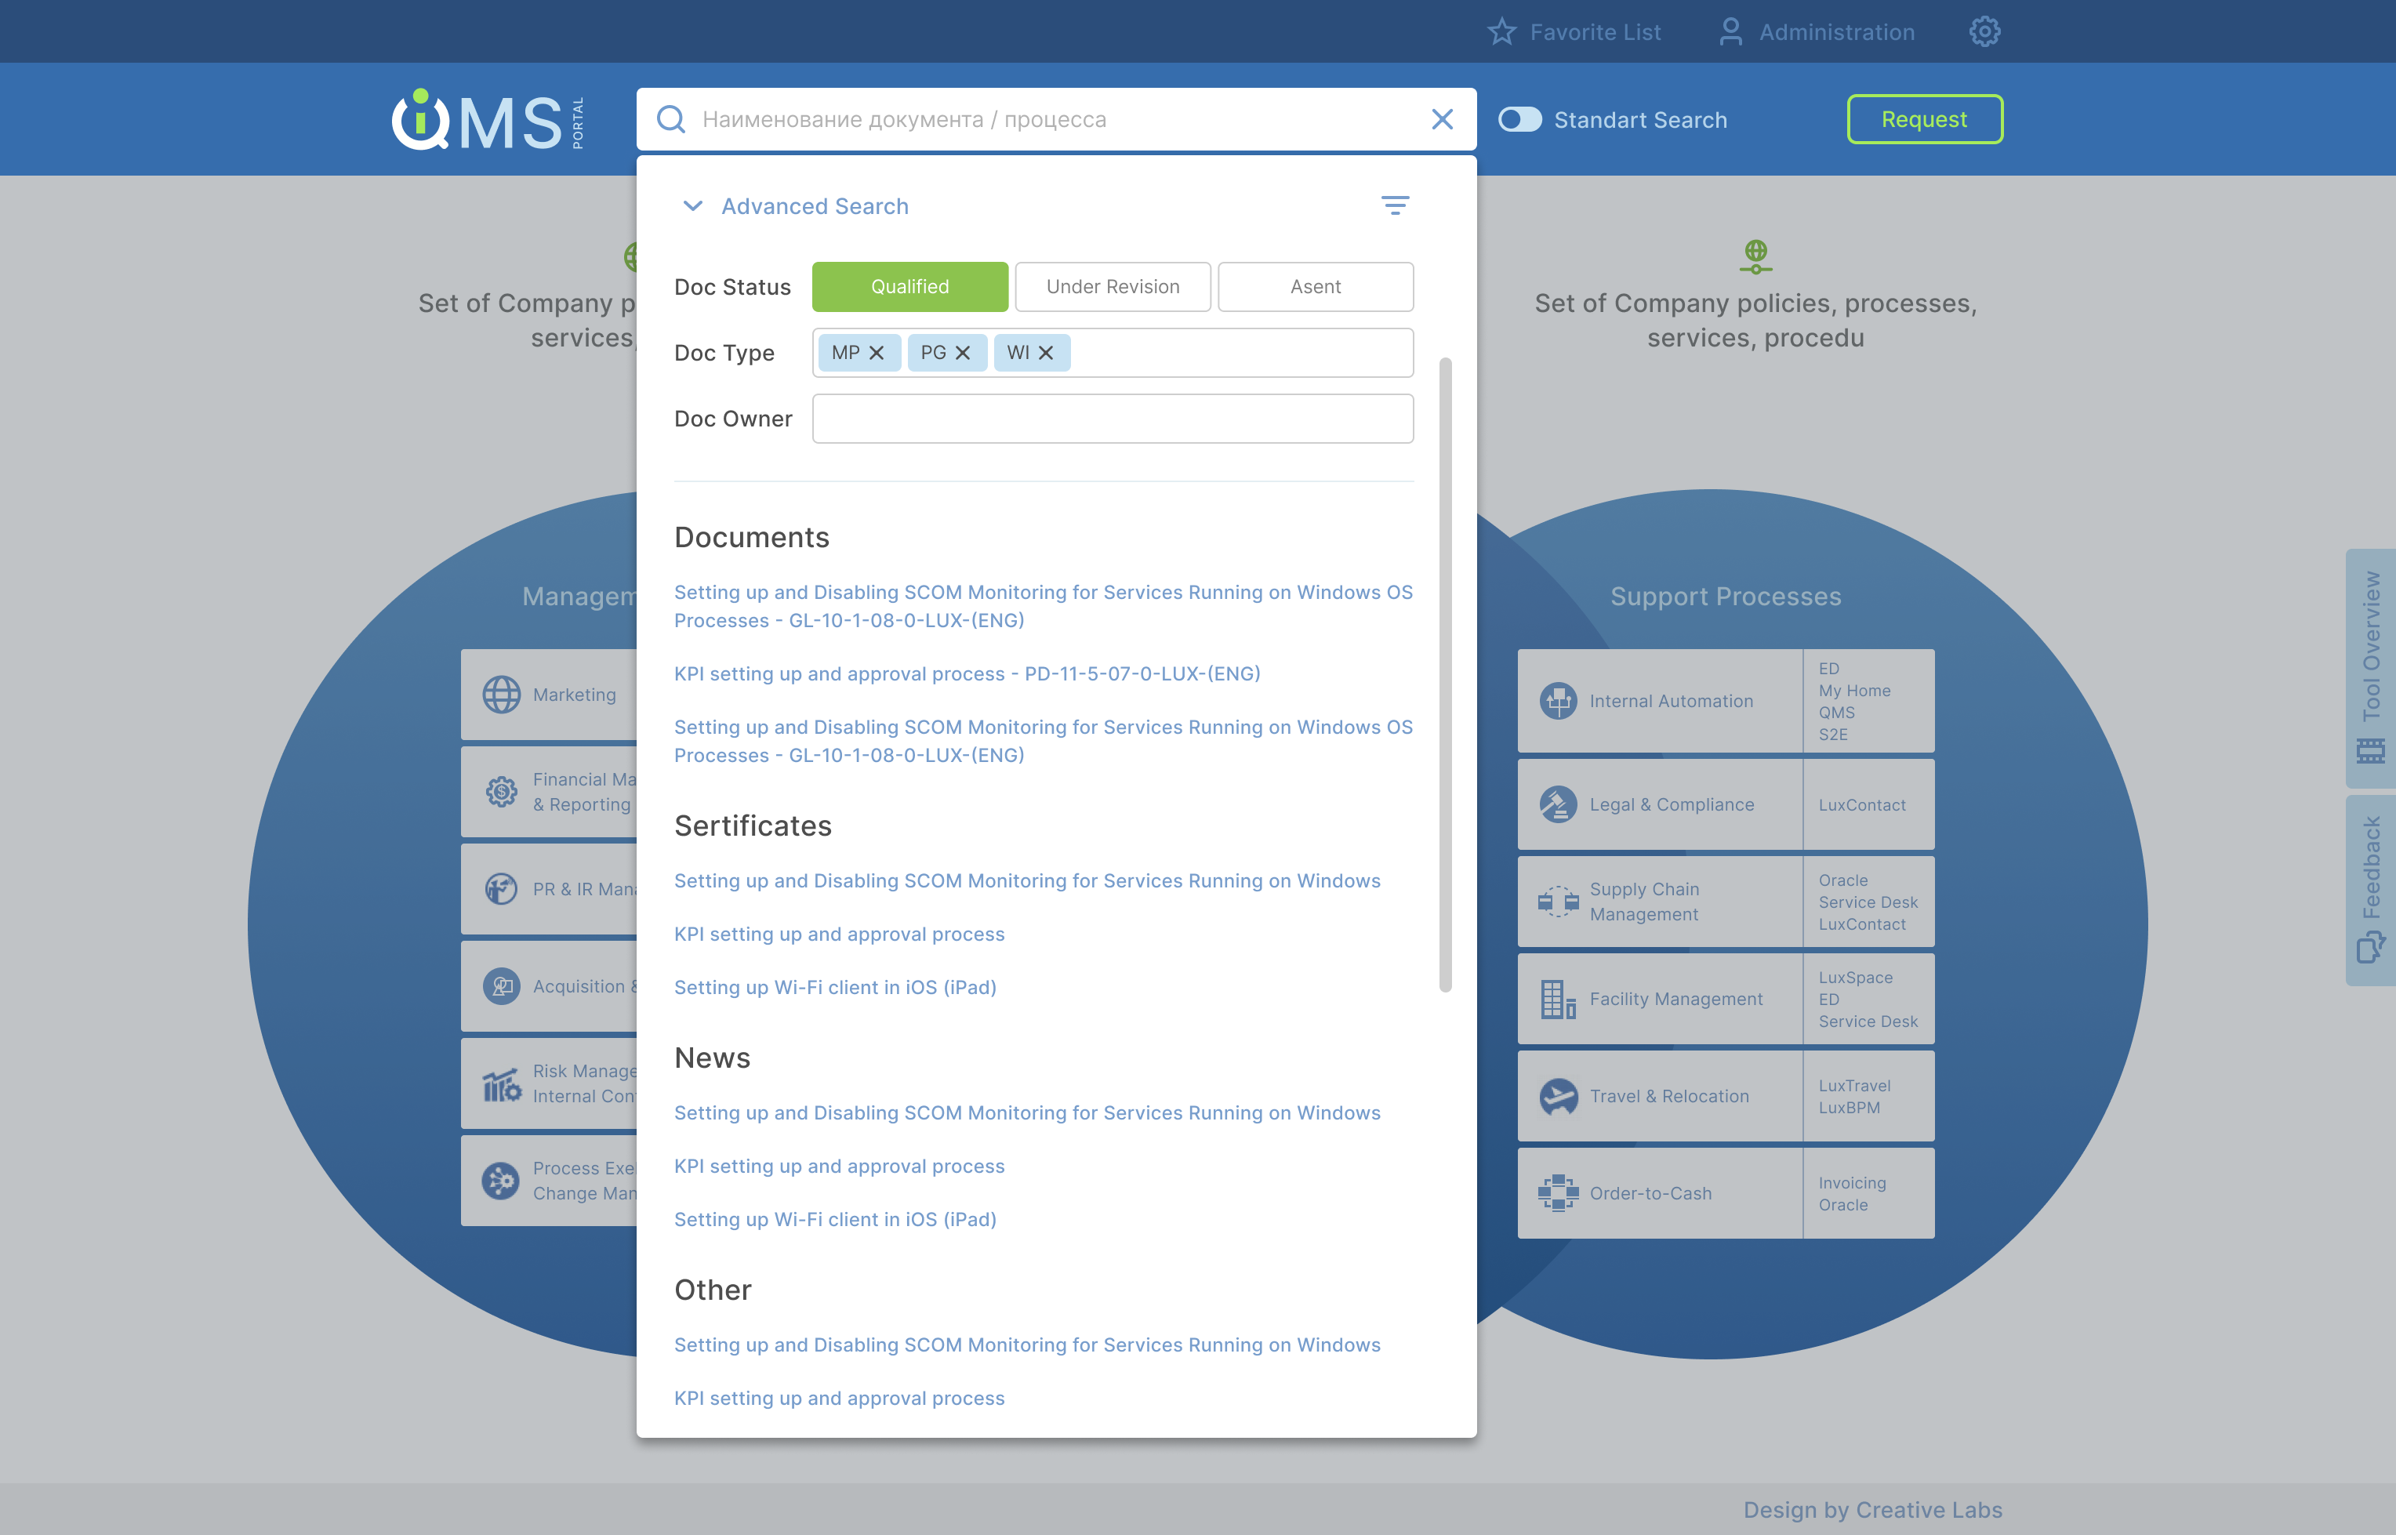Click the filter icon in Advanced Search
The height and width of the screenshot is (1535, 2396).
pyautogui.click(x=1394, y=205)
